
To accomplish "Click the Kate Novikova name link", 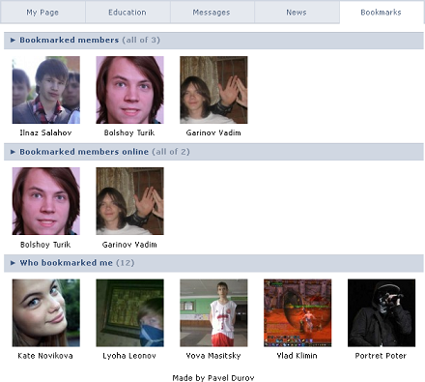I will pyautogui.click(x=45, y=356).
